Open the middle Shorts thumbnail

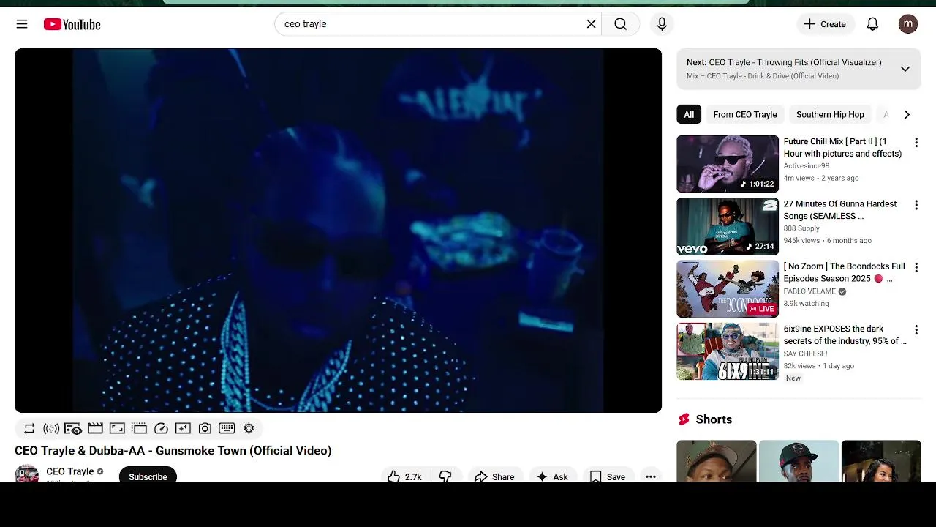point(799,460)
